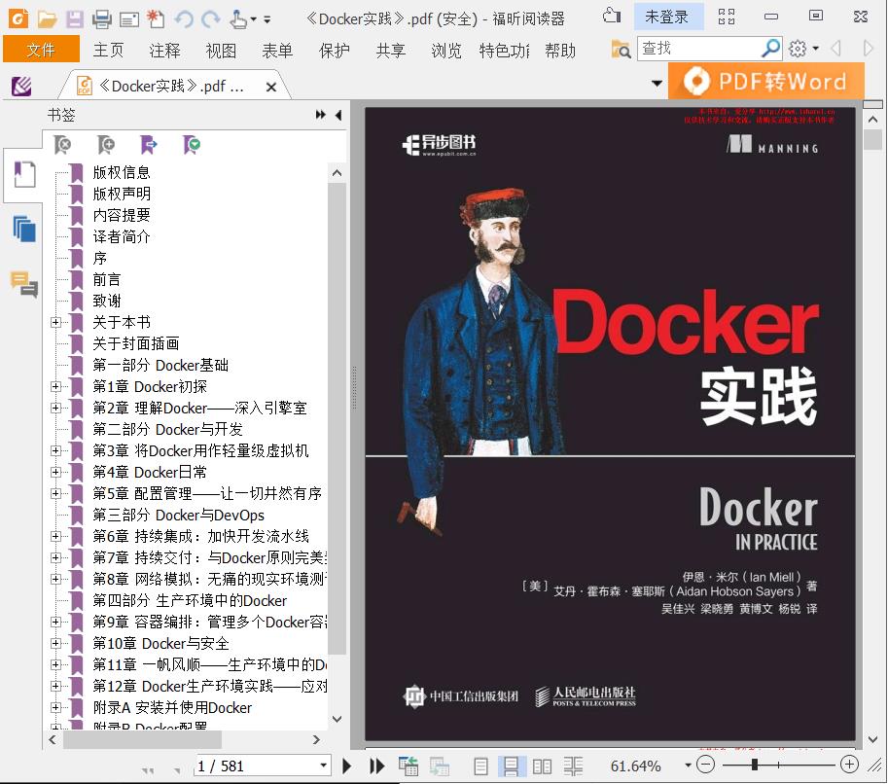The width and height of the screenshot is (888, 784).
Task: Expand the 第1章 Docker初探 bookmark
Action: click(55, 386)
